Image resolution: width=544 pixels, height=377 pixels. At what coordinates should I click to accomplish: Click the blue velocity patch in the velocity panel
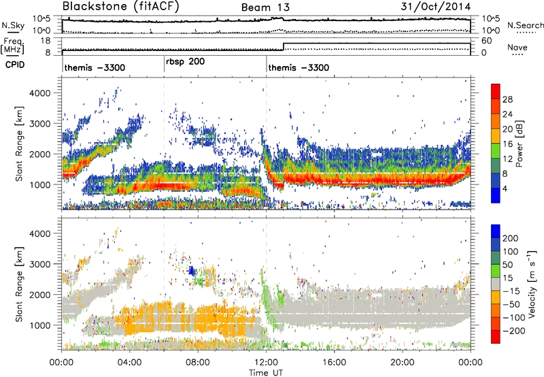click(x=192, y=270)
